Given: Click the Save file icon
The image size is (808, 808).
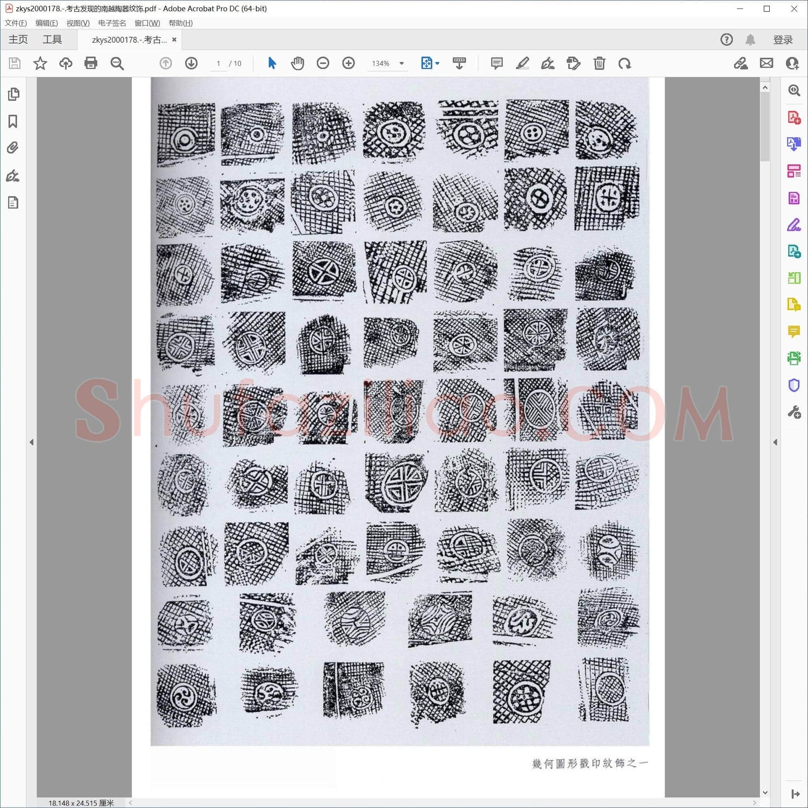Looking at the screenshot, I should [15, 63].
